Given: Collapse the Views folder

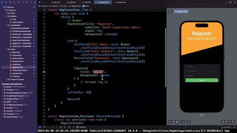Looking at the screenshot, I should (x=6, y=49).
